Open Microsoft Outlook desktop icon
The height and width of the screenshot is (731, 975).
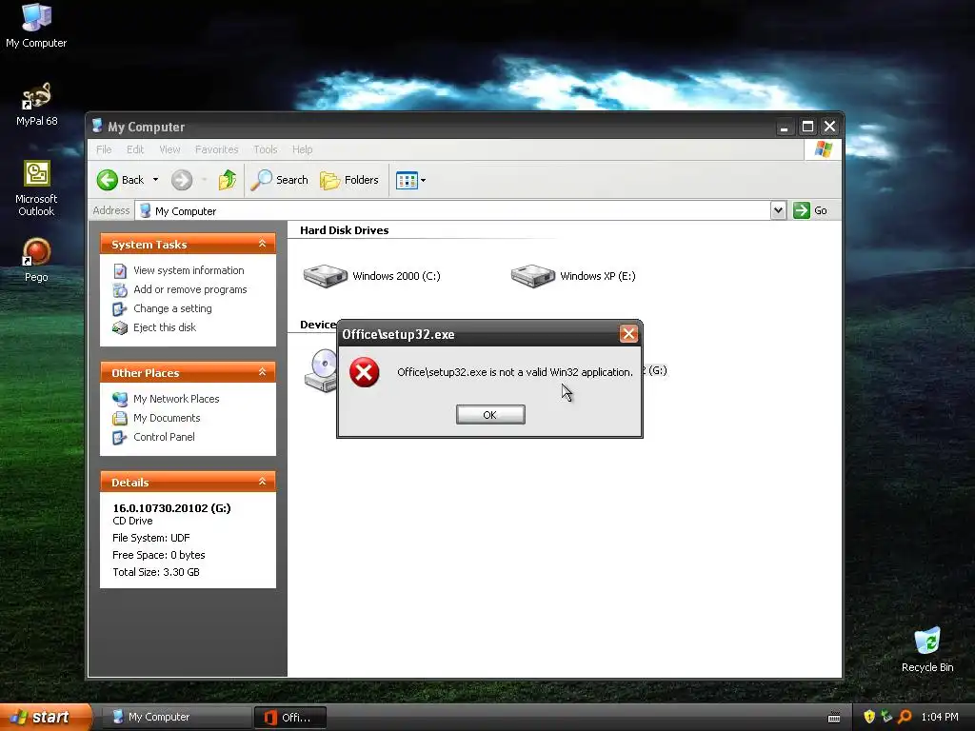point(37,188)
